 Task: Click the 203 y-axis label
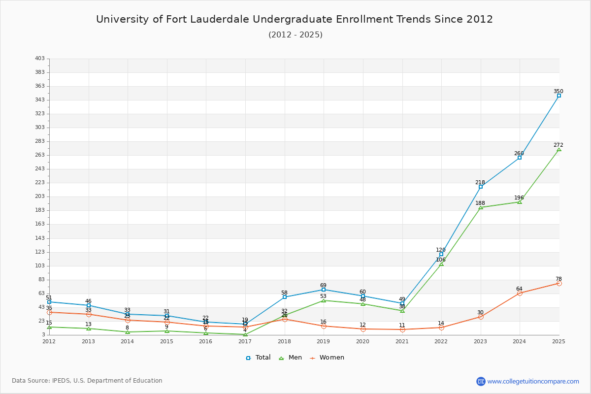coord(39,197)
